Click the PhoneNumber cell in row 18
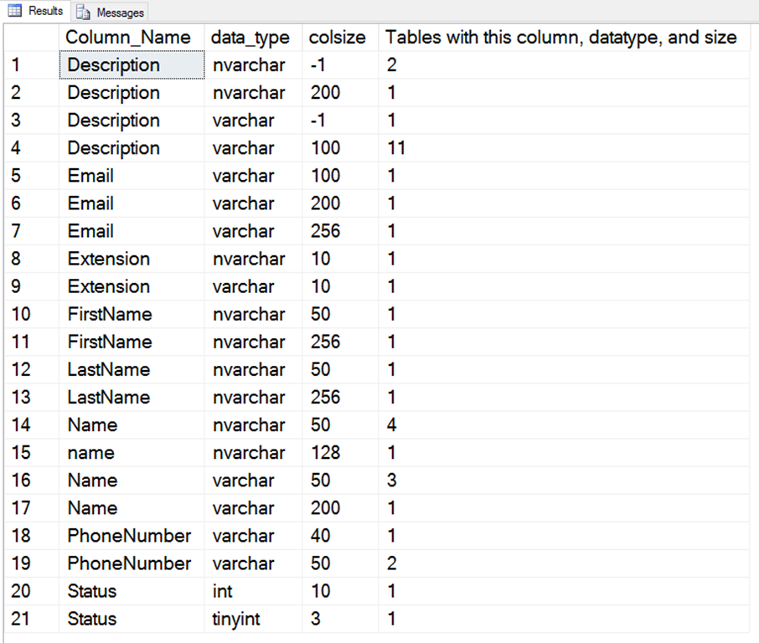Viewport: 759px width, 643px height. click(x=131, y=536)
